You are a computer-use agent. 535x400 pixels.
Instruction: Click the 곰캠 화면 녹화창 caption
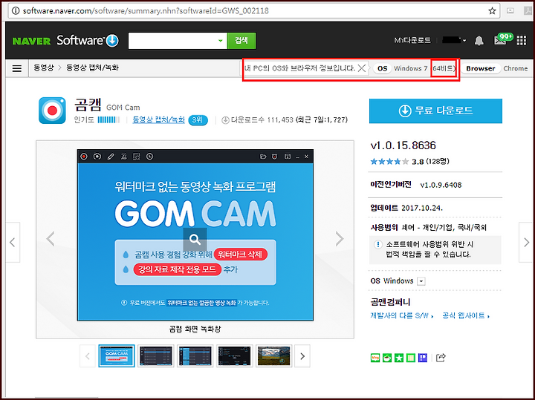195,329
